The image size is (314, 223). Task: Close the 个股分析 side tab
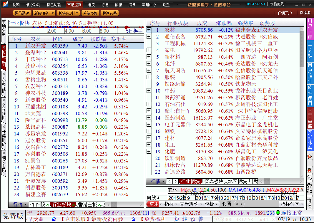4,100
